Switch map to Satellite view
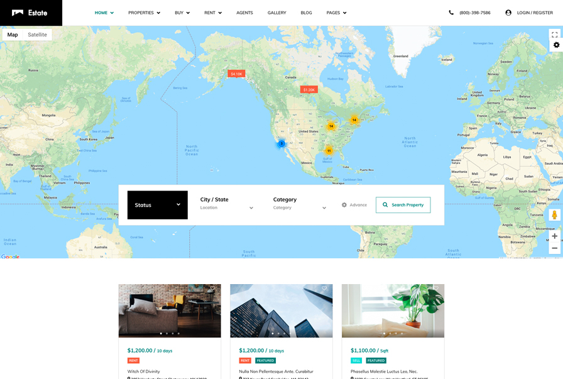This screenshot has width=563, height=379. (37, 35)
